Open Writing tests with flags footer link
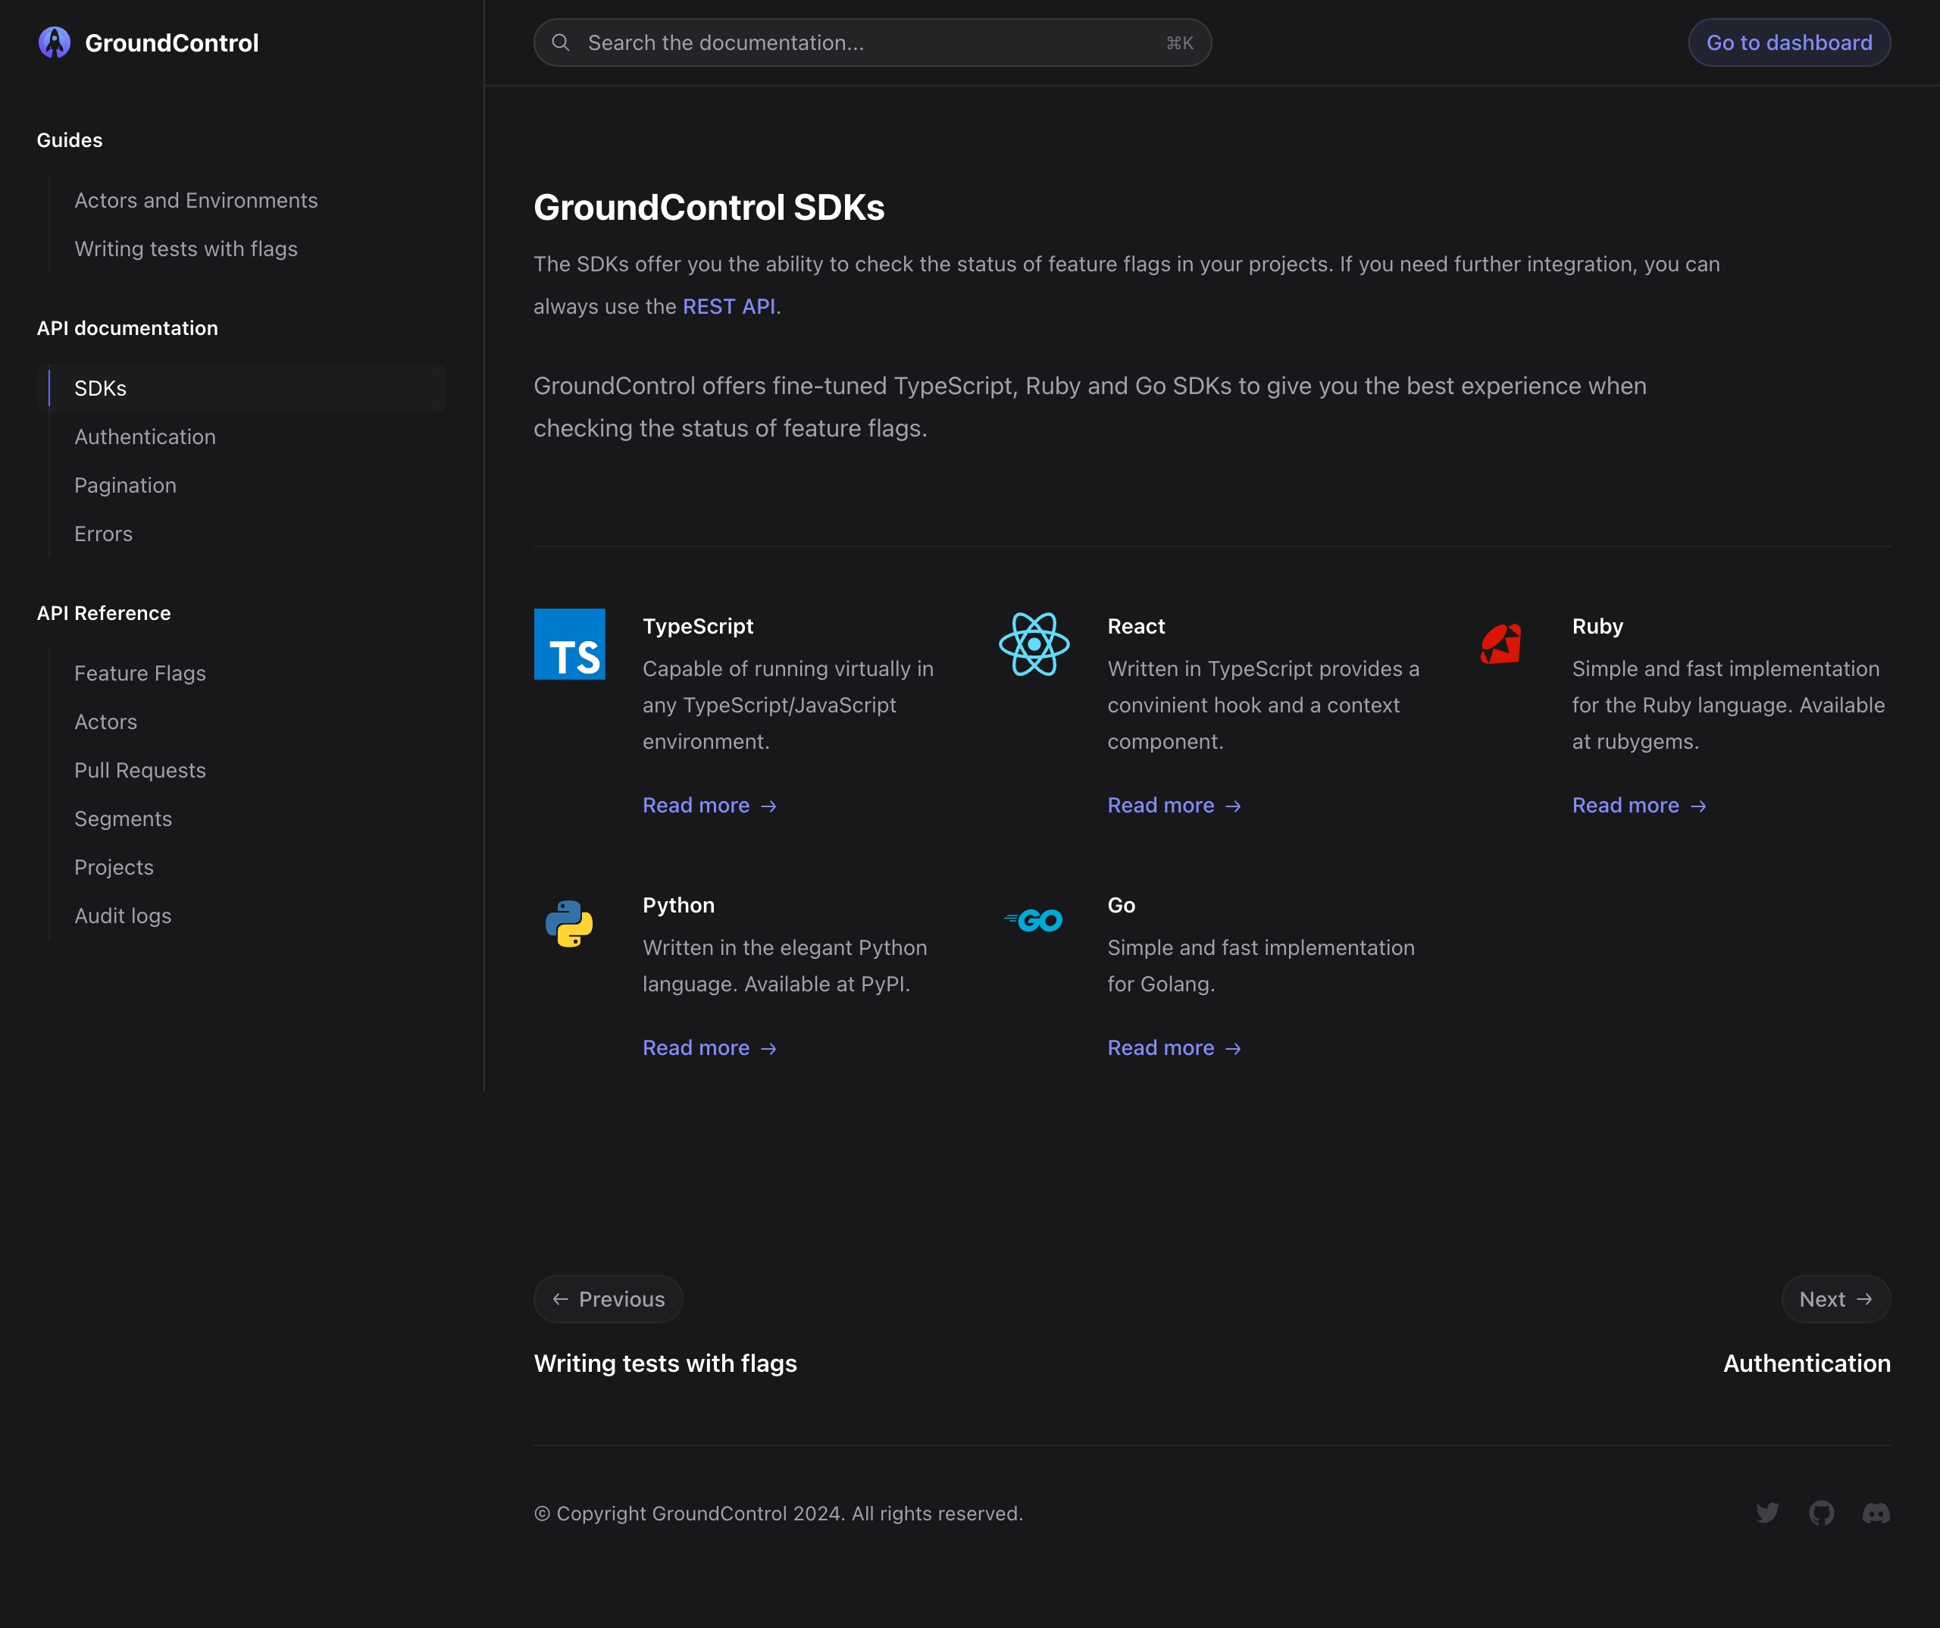 [x=665, y=1363]
